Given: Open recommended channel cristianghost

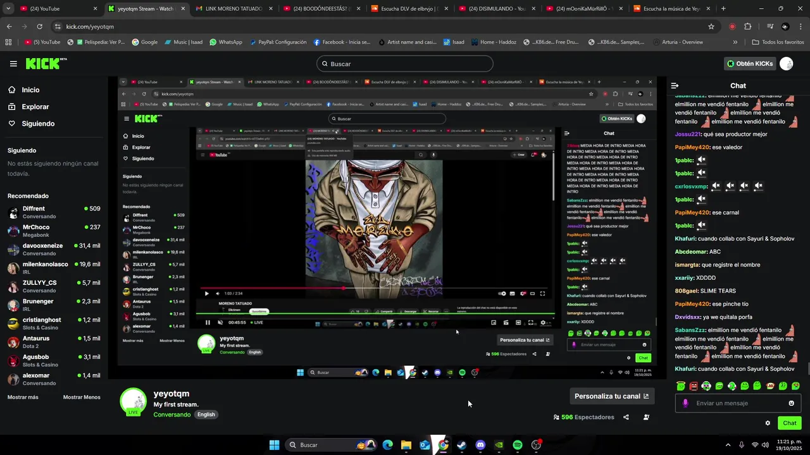Looking at the screenshot, I should 54,324.
